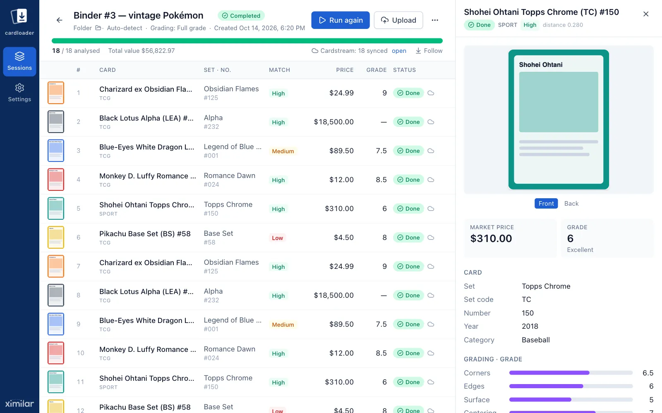
Task: Click the Upload button
Action: click(x=398, y=20)
